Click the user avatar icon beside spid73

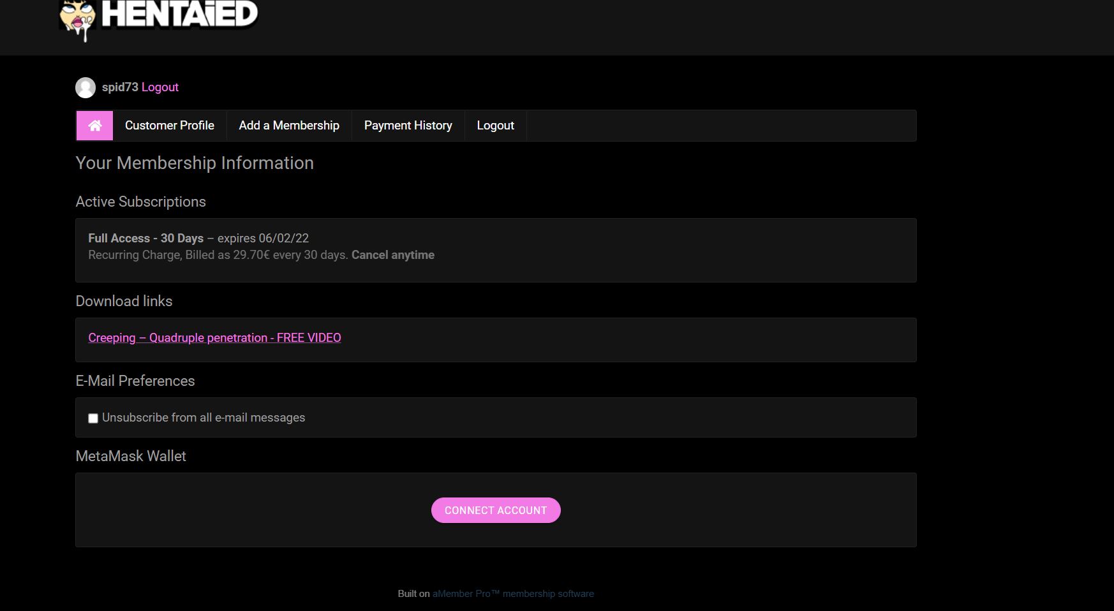coord(85,87)
